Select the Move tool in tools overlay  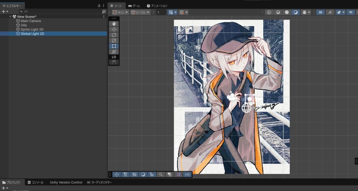[114, 29]
